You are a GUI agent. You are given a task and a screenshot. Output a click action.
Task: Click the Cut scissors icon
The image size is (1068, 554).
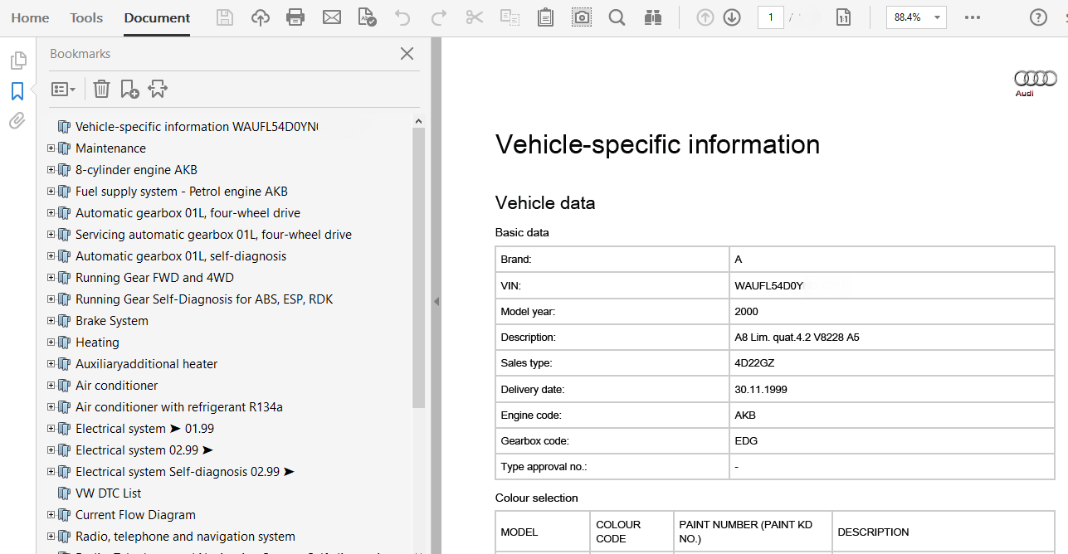point(475,17)
